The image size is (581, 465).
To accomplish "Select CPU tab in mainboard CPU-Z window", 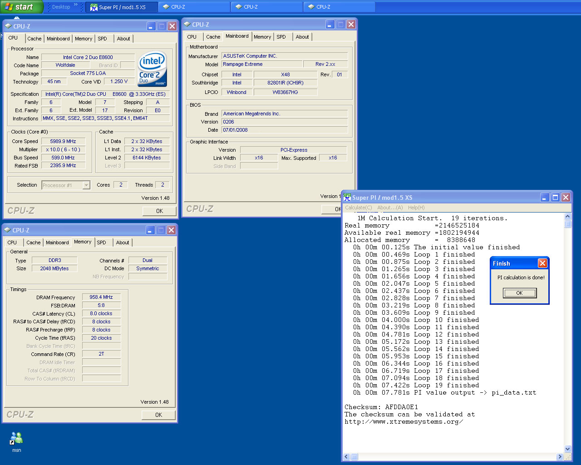I will tap(192, 37).
